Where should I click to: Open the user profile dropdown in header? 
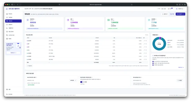coord(180,9)
